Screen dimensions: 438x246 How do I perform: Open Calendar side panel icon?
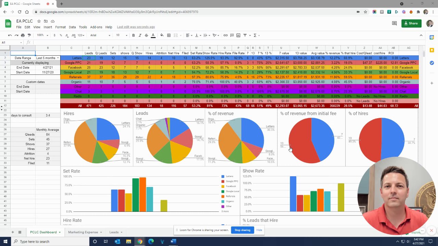[432, 37]
